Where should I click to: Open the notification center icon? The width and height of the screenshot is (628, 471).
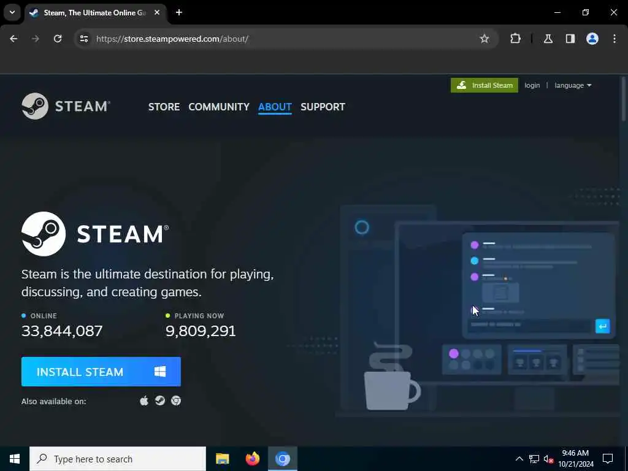tap(608, 459)
